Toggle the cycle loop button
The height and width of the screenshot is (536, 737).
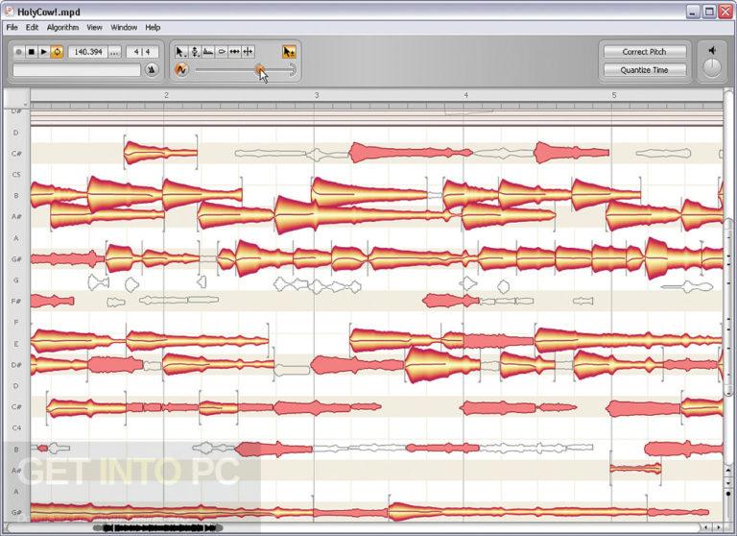tap(57, 52)
